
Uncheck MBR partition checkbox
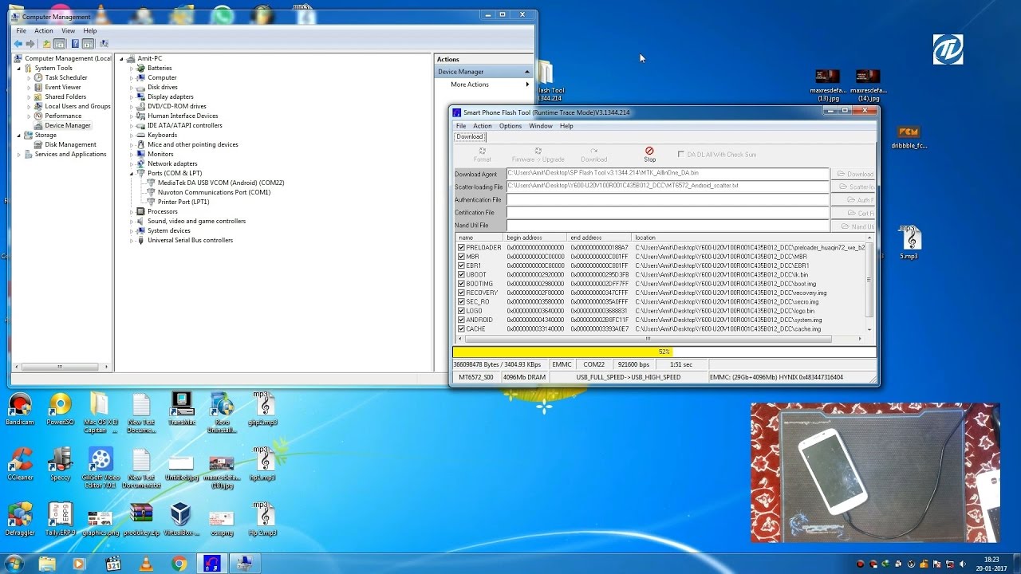pos(461,257)
